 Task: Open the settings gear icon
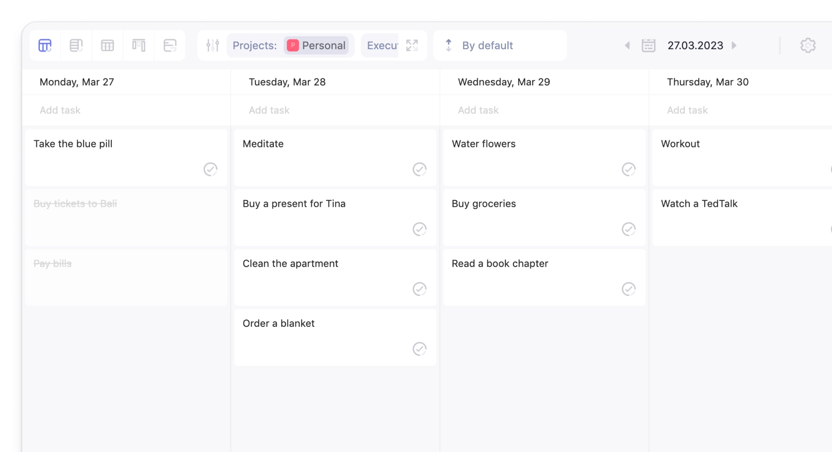point(808,45)
